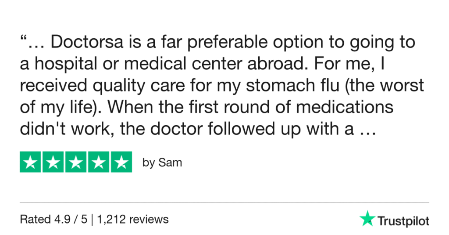Click the reviewer name "by Sam"
The width and height of the screenshot is (449, 235).
pos(162,163)
